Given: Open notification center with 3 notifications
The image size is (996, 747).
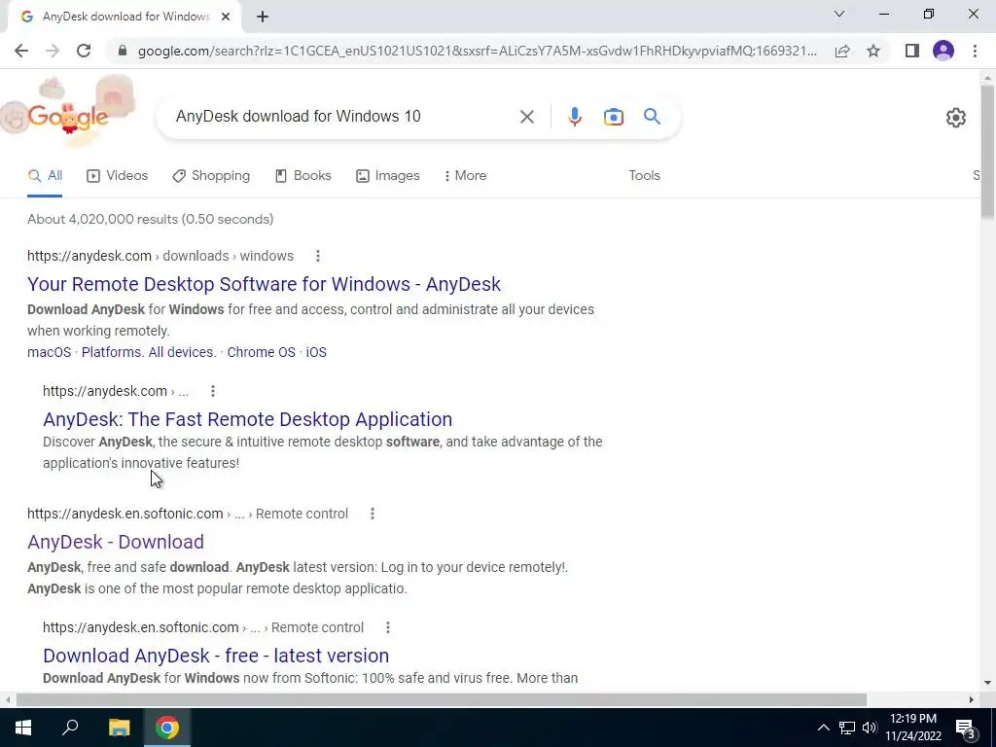Looking at the screenshot, I should [x=966, y=729].
